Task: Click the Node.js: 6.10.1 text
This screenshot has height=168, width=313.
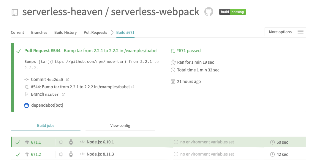Action: coord(100,142)
